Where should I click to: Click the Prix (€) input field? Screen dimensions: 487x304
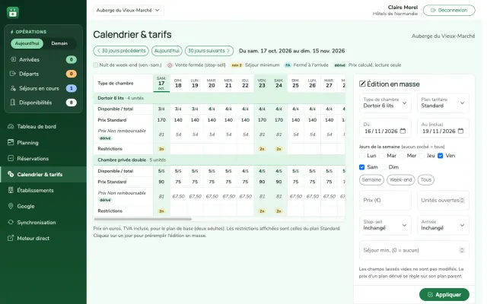pyautogui.click(x=385, y=200)
